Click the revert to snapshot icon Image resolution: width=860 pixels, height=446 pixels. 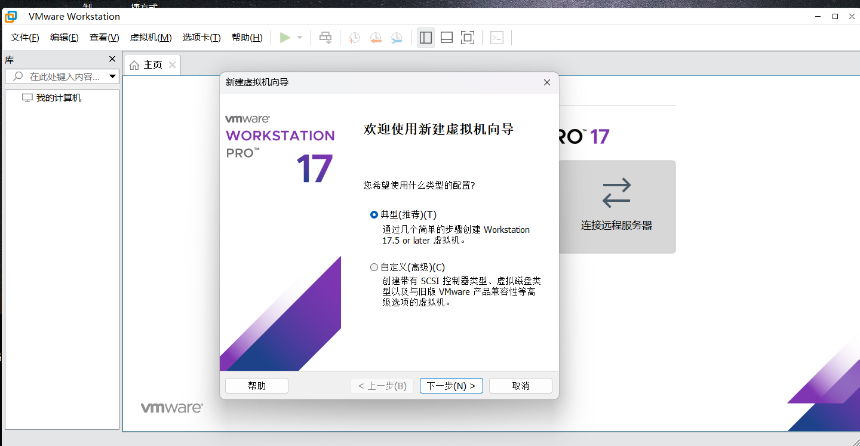(376, 38)
